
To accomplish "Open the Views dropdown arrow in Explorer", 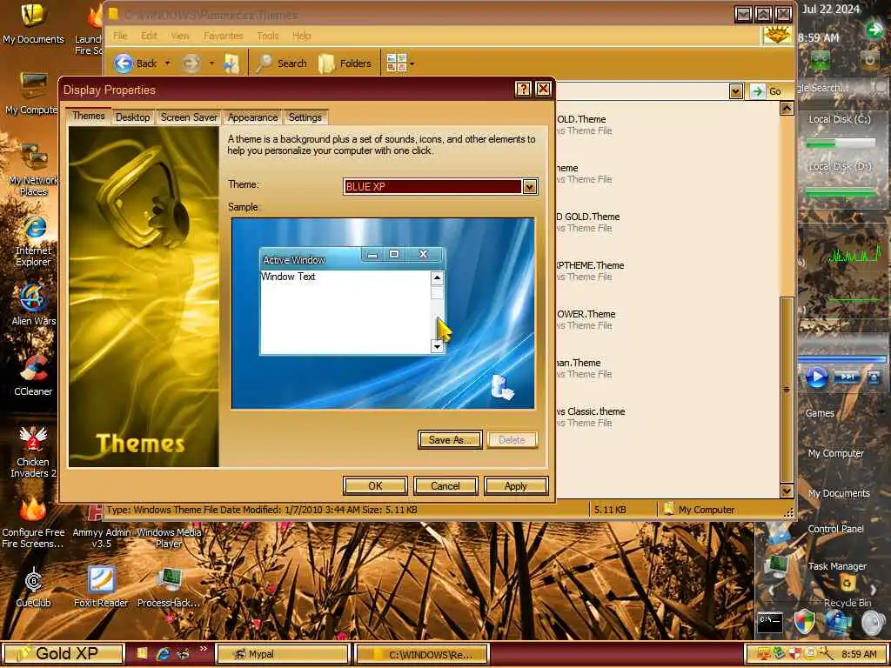I will [x=412, y=63].
